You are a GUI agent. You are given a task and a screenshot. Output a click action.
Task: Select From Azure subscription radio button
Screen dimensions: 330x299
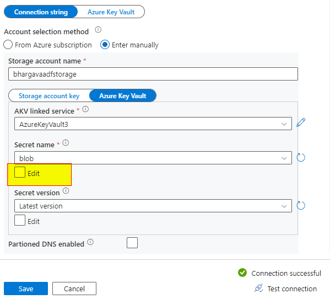point(8,45)
